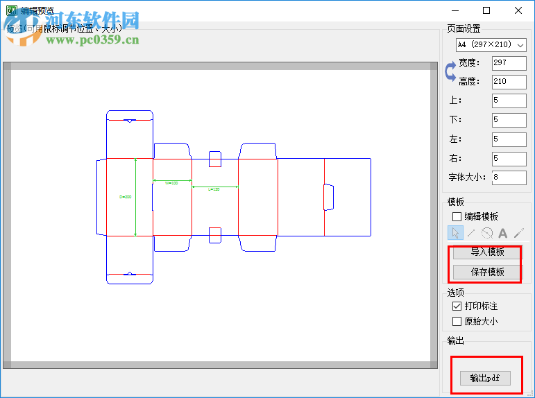Click the 字体大小 input field

[509, 178]
